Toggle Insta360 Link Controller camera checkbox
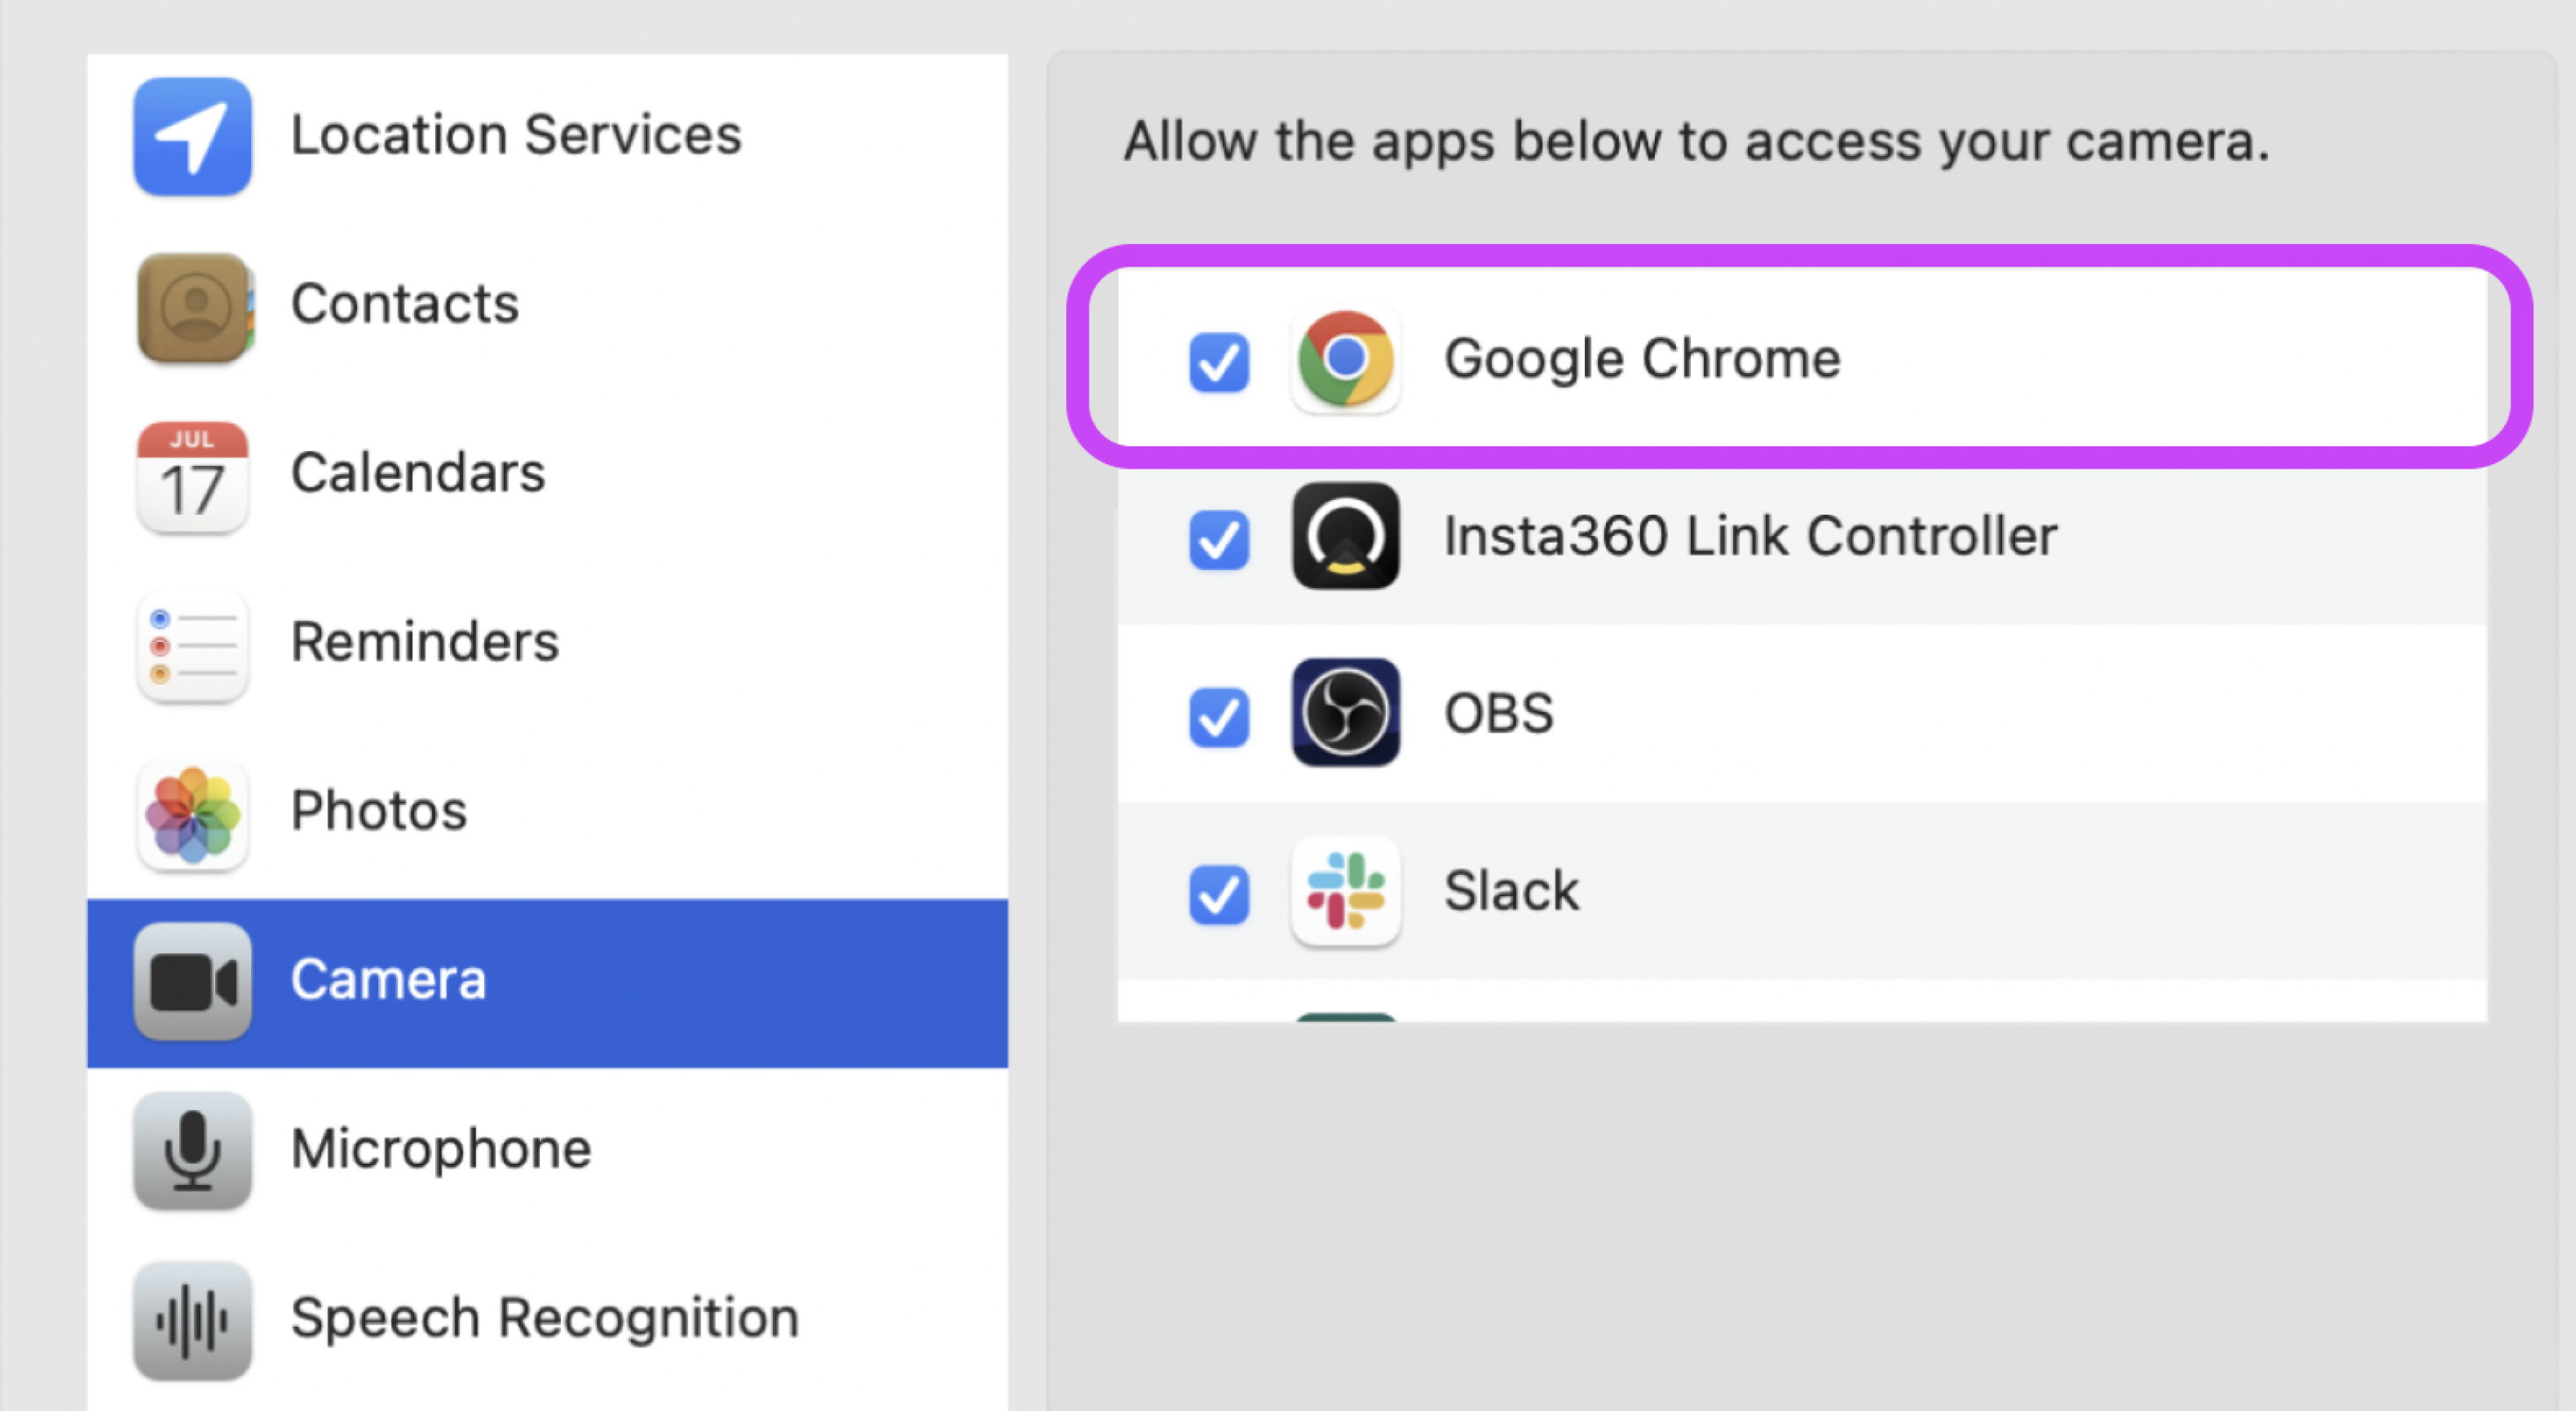Image resolution: width=2576 pixels, height=1411 pixels. point(1218,540)
